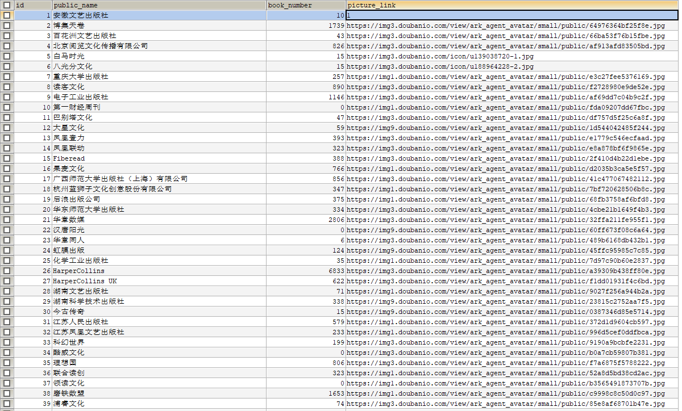
Task: Click the link ending 85e8af68701b47e.jpg
Action: point(512,404)
